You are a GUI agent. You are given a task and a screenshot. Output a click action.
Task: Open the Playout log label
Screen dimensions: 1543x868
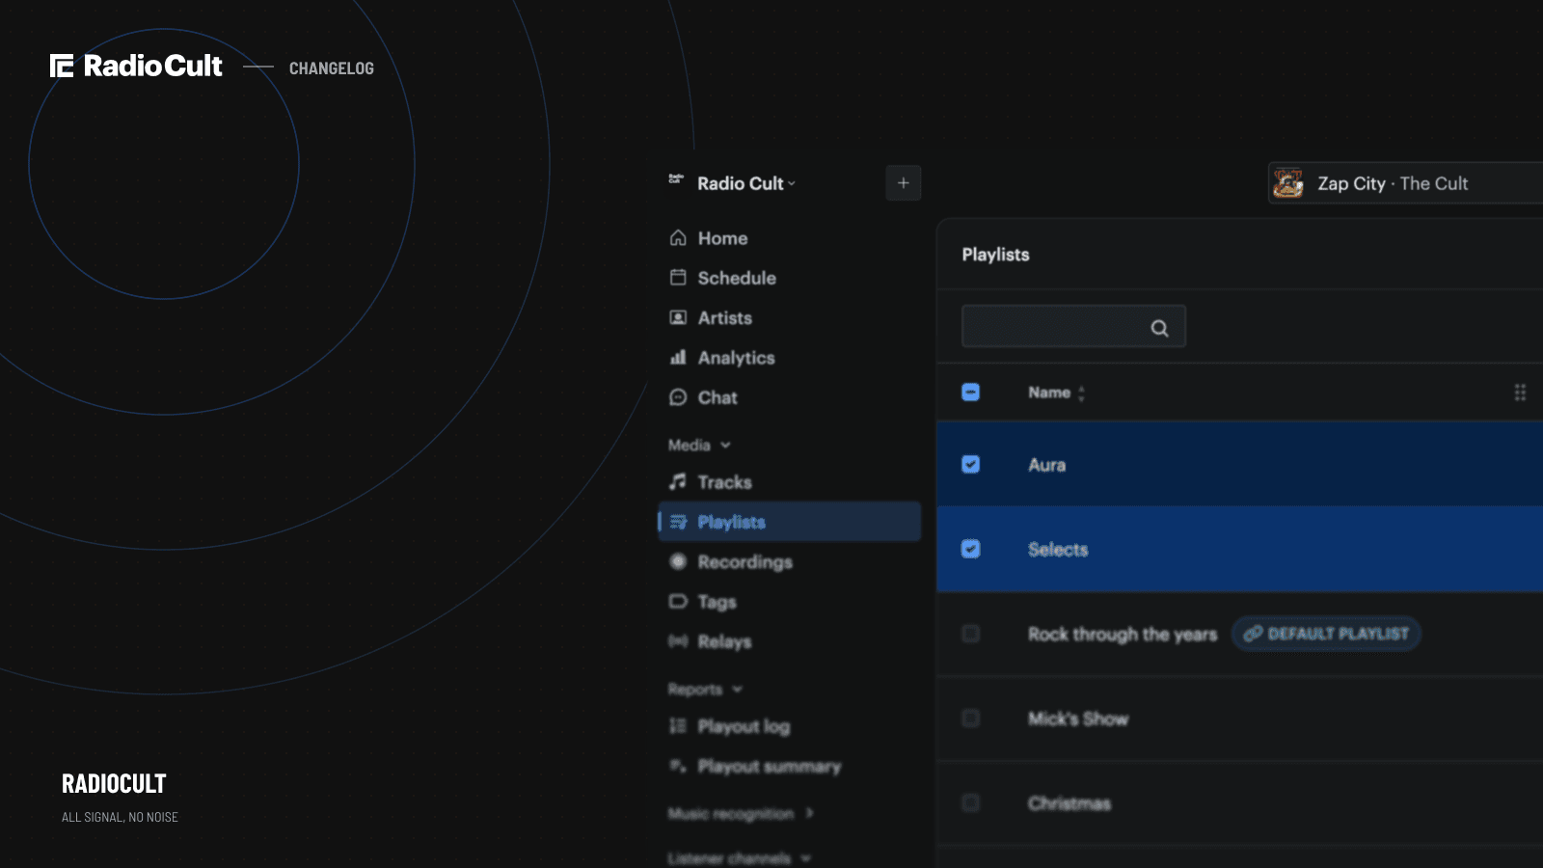744,726
